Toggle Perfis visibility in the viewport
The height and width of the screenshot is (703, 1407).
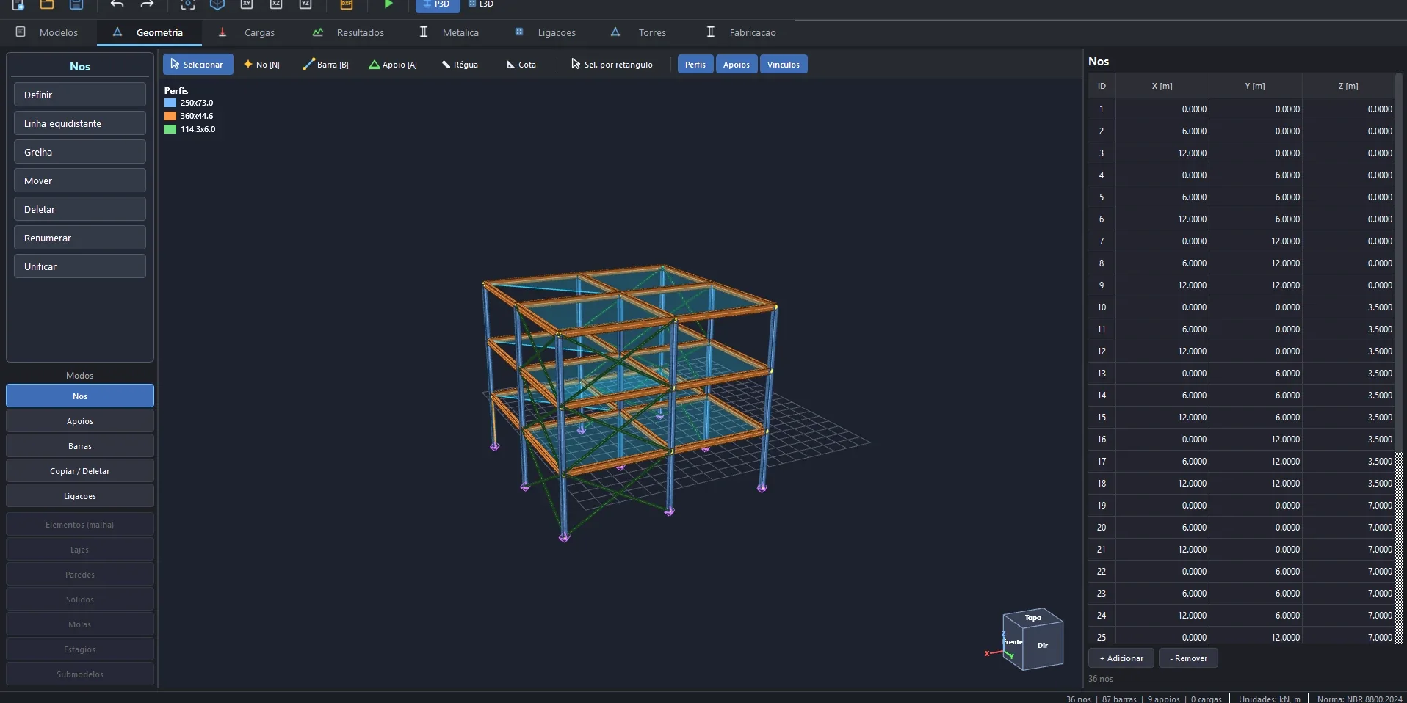(x=695, y=65)
